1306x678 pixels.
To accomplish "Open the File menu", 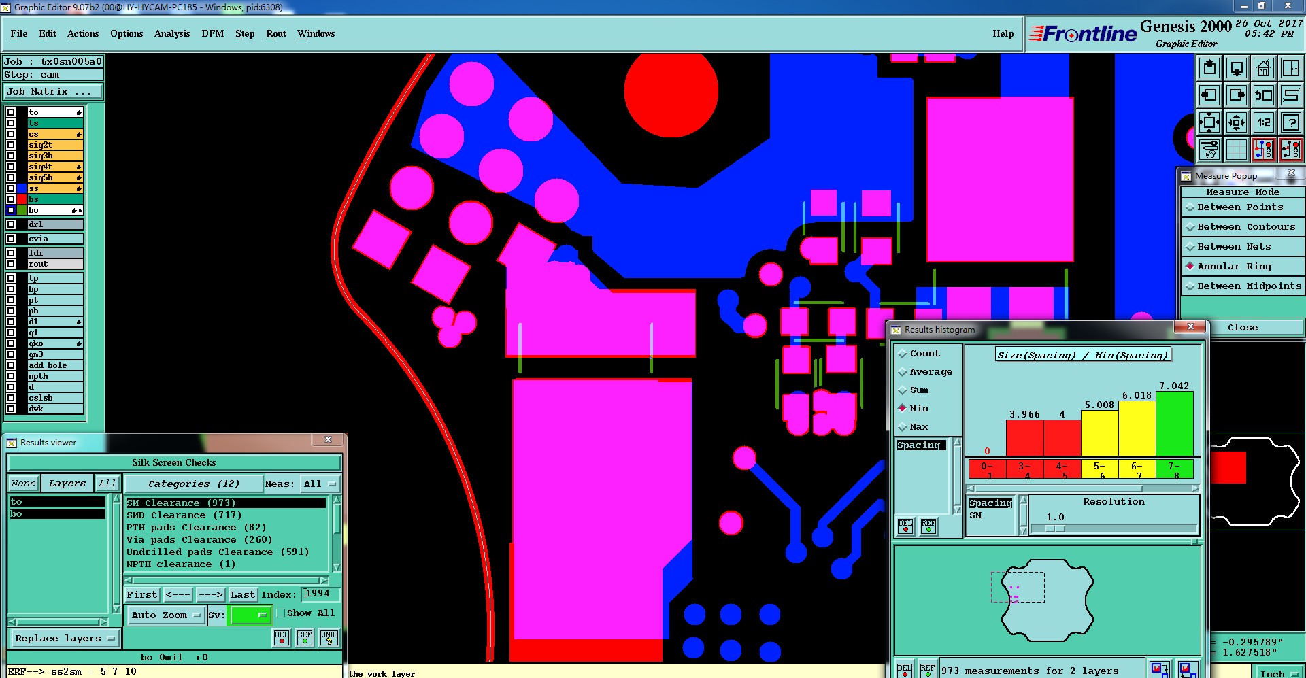I will [x=19, y=33].
